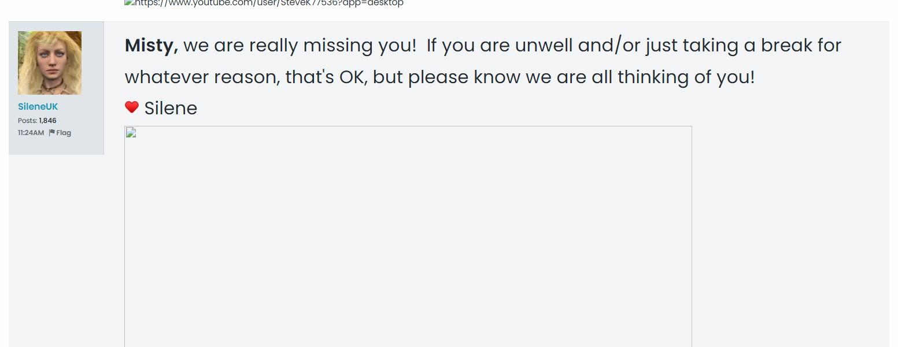898x347 pixels.
Task: Open SileneUK's profile via avatar picture
Action: (x=50, y=63)
